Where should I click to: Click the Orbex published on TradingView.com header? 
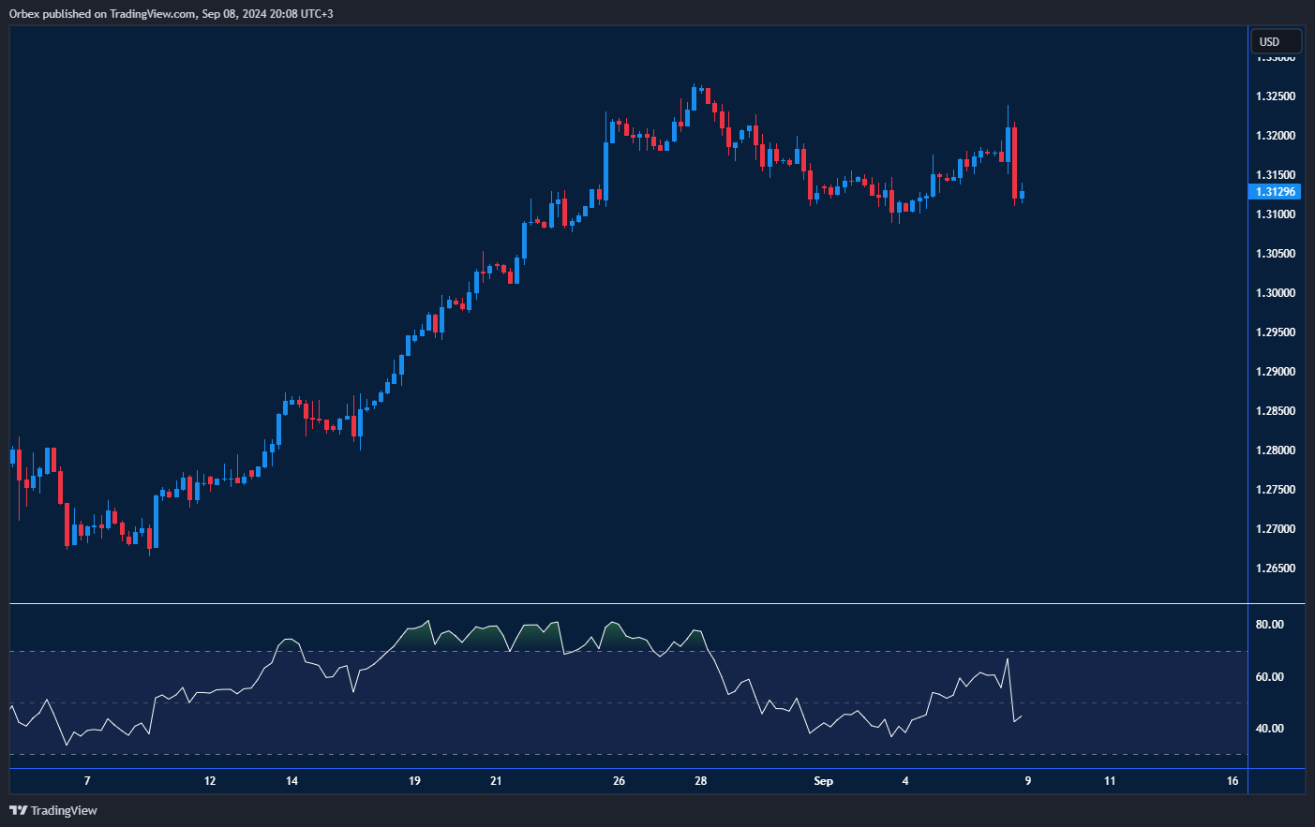tap(171, 13)
